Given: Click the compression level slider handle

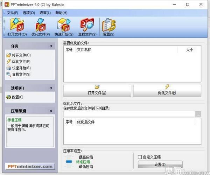Looking at the screenshot, I should [x=69, y=162].
